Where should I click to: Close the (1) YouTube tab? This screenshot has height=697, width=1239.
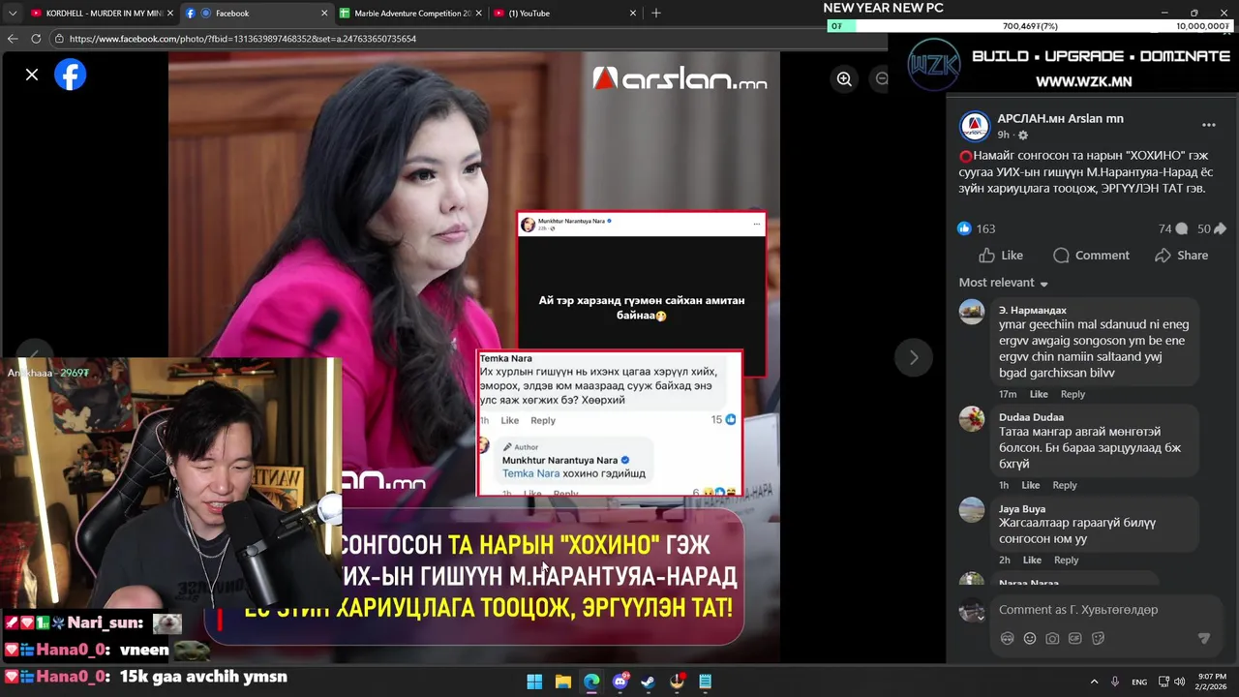(633, 14)
